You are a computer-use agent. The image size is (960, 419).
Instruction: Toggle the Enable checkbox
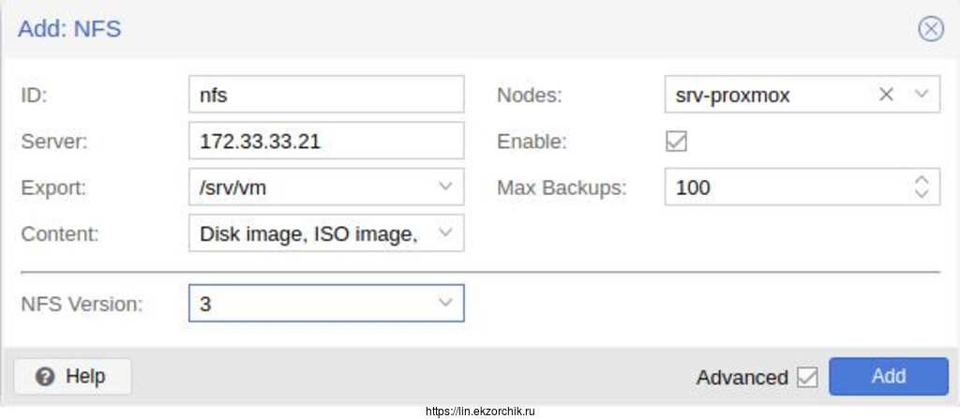coord(675,142)
